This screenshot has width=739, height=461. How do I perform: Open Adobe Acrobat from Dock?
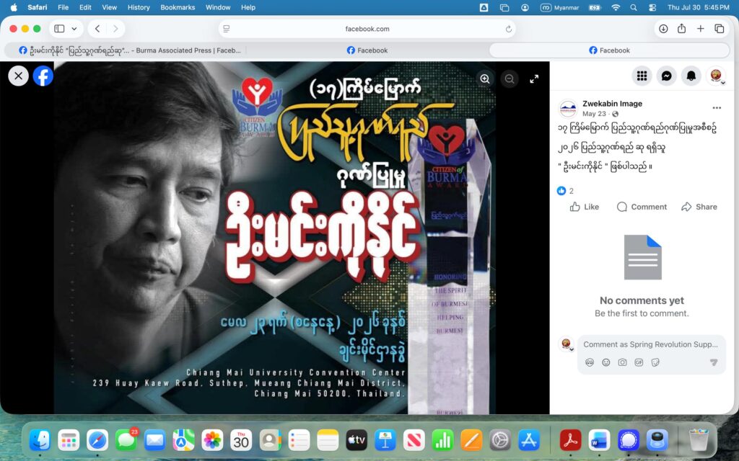tap(570, 441)
